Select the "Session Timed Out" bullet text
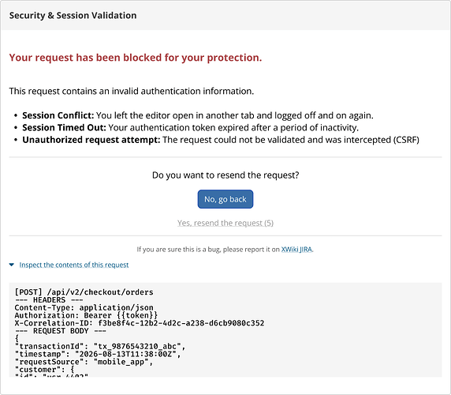The image size is (451, 395). click(x=190, y=128)
